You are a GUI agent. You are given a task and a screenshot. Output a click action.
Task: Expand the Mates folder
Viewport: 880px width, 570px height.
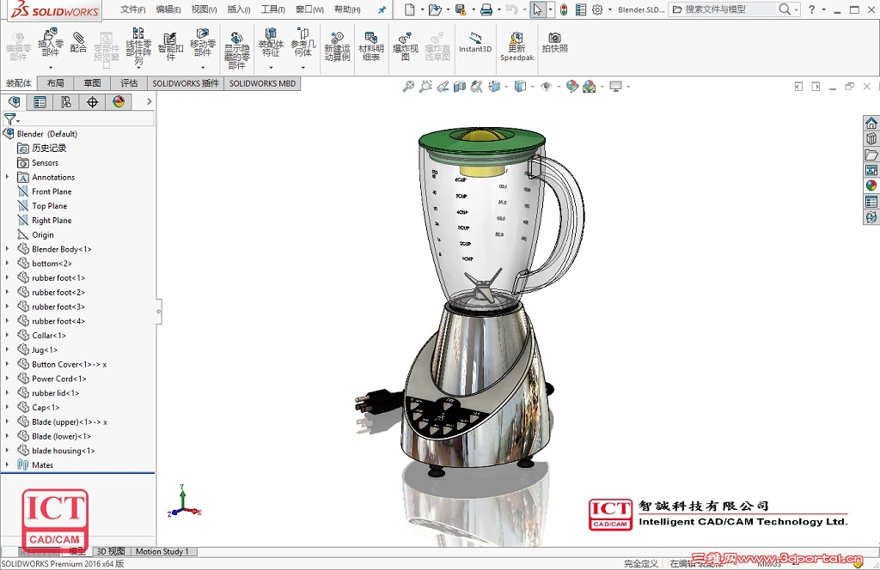(7, 464)
